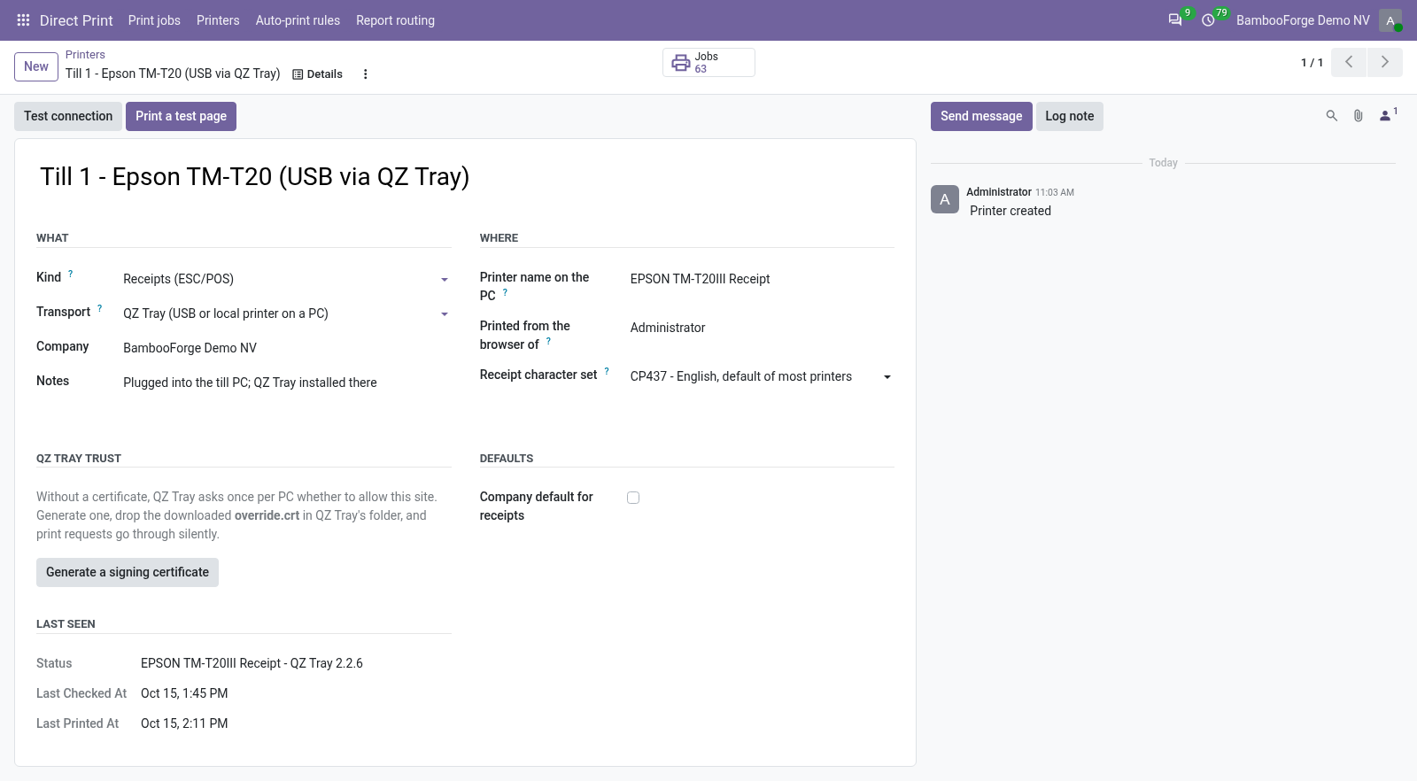Screen dimensions: 1417x781
Task: Open Receipt character set dropdown
Action: (762, 376)
